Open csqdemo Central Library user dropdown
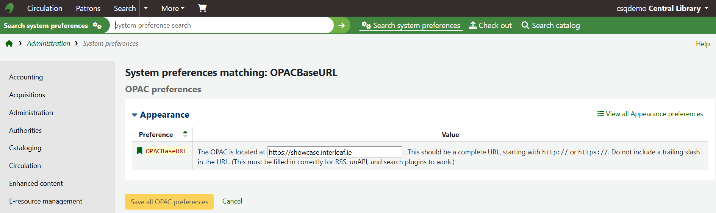 coord(662,8)
